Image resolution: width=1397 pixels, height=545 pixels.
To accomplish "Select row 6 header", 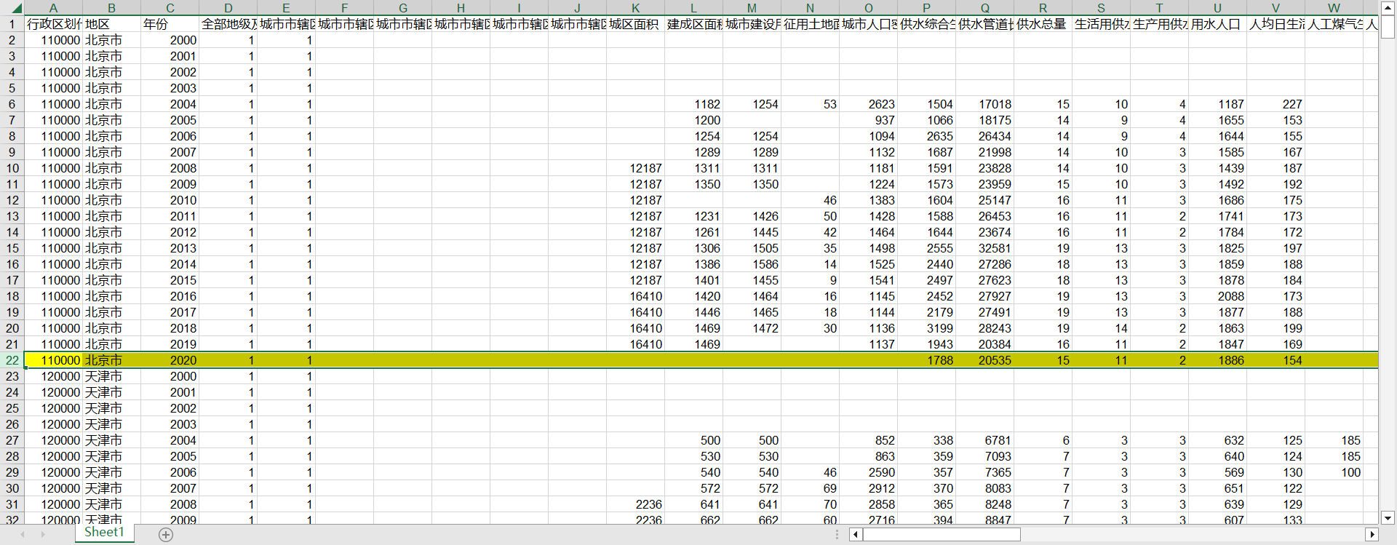I will click(x=12, y=104).
